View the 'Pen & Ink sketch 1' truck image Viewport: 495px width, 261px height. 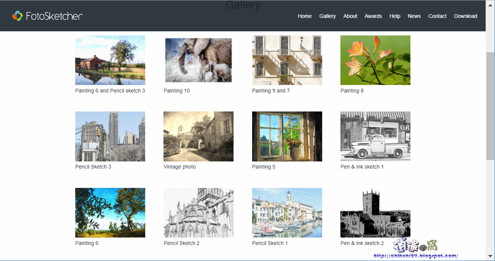[375, 136]
